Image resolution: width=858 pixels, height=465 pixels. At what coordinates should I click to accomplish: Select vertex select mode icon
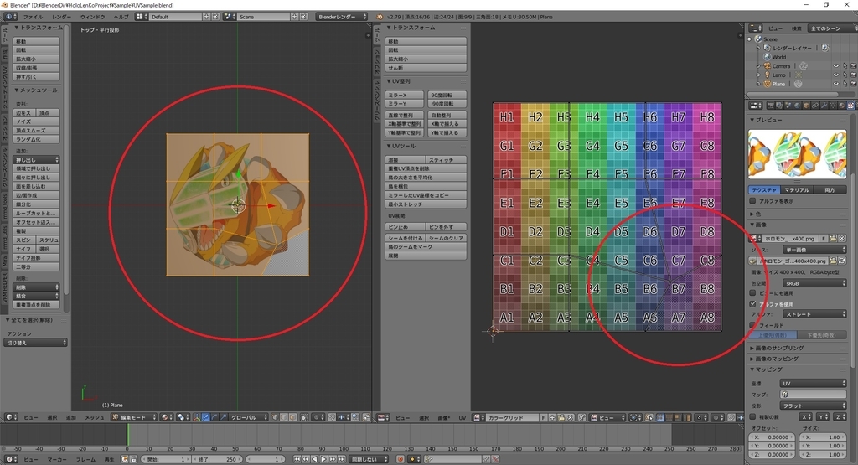click(x=275, y=417)
